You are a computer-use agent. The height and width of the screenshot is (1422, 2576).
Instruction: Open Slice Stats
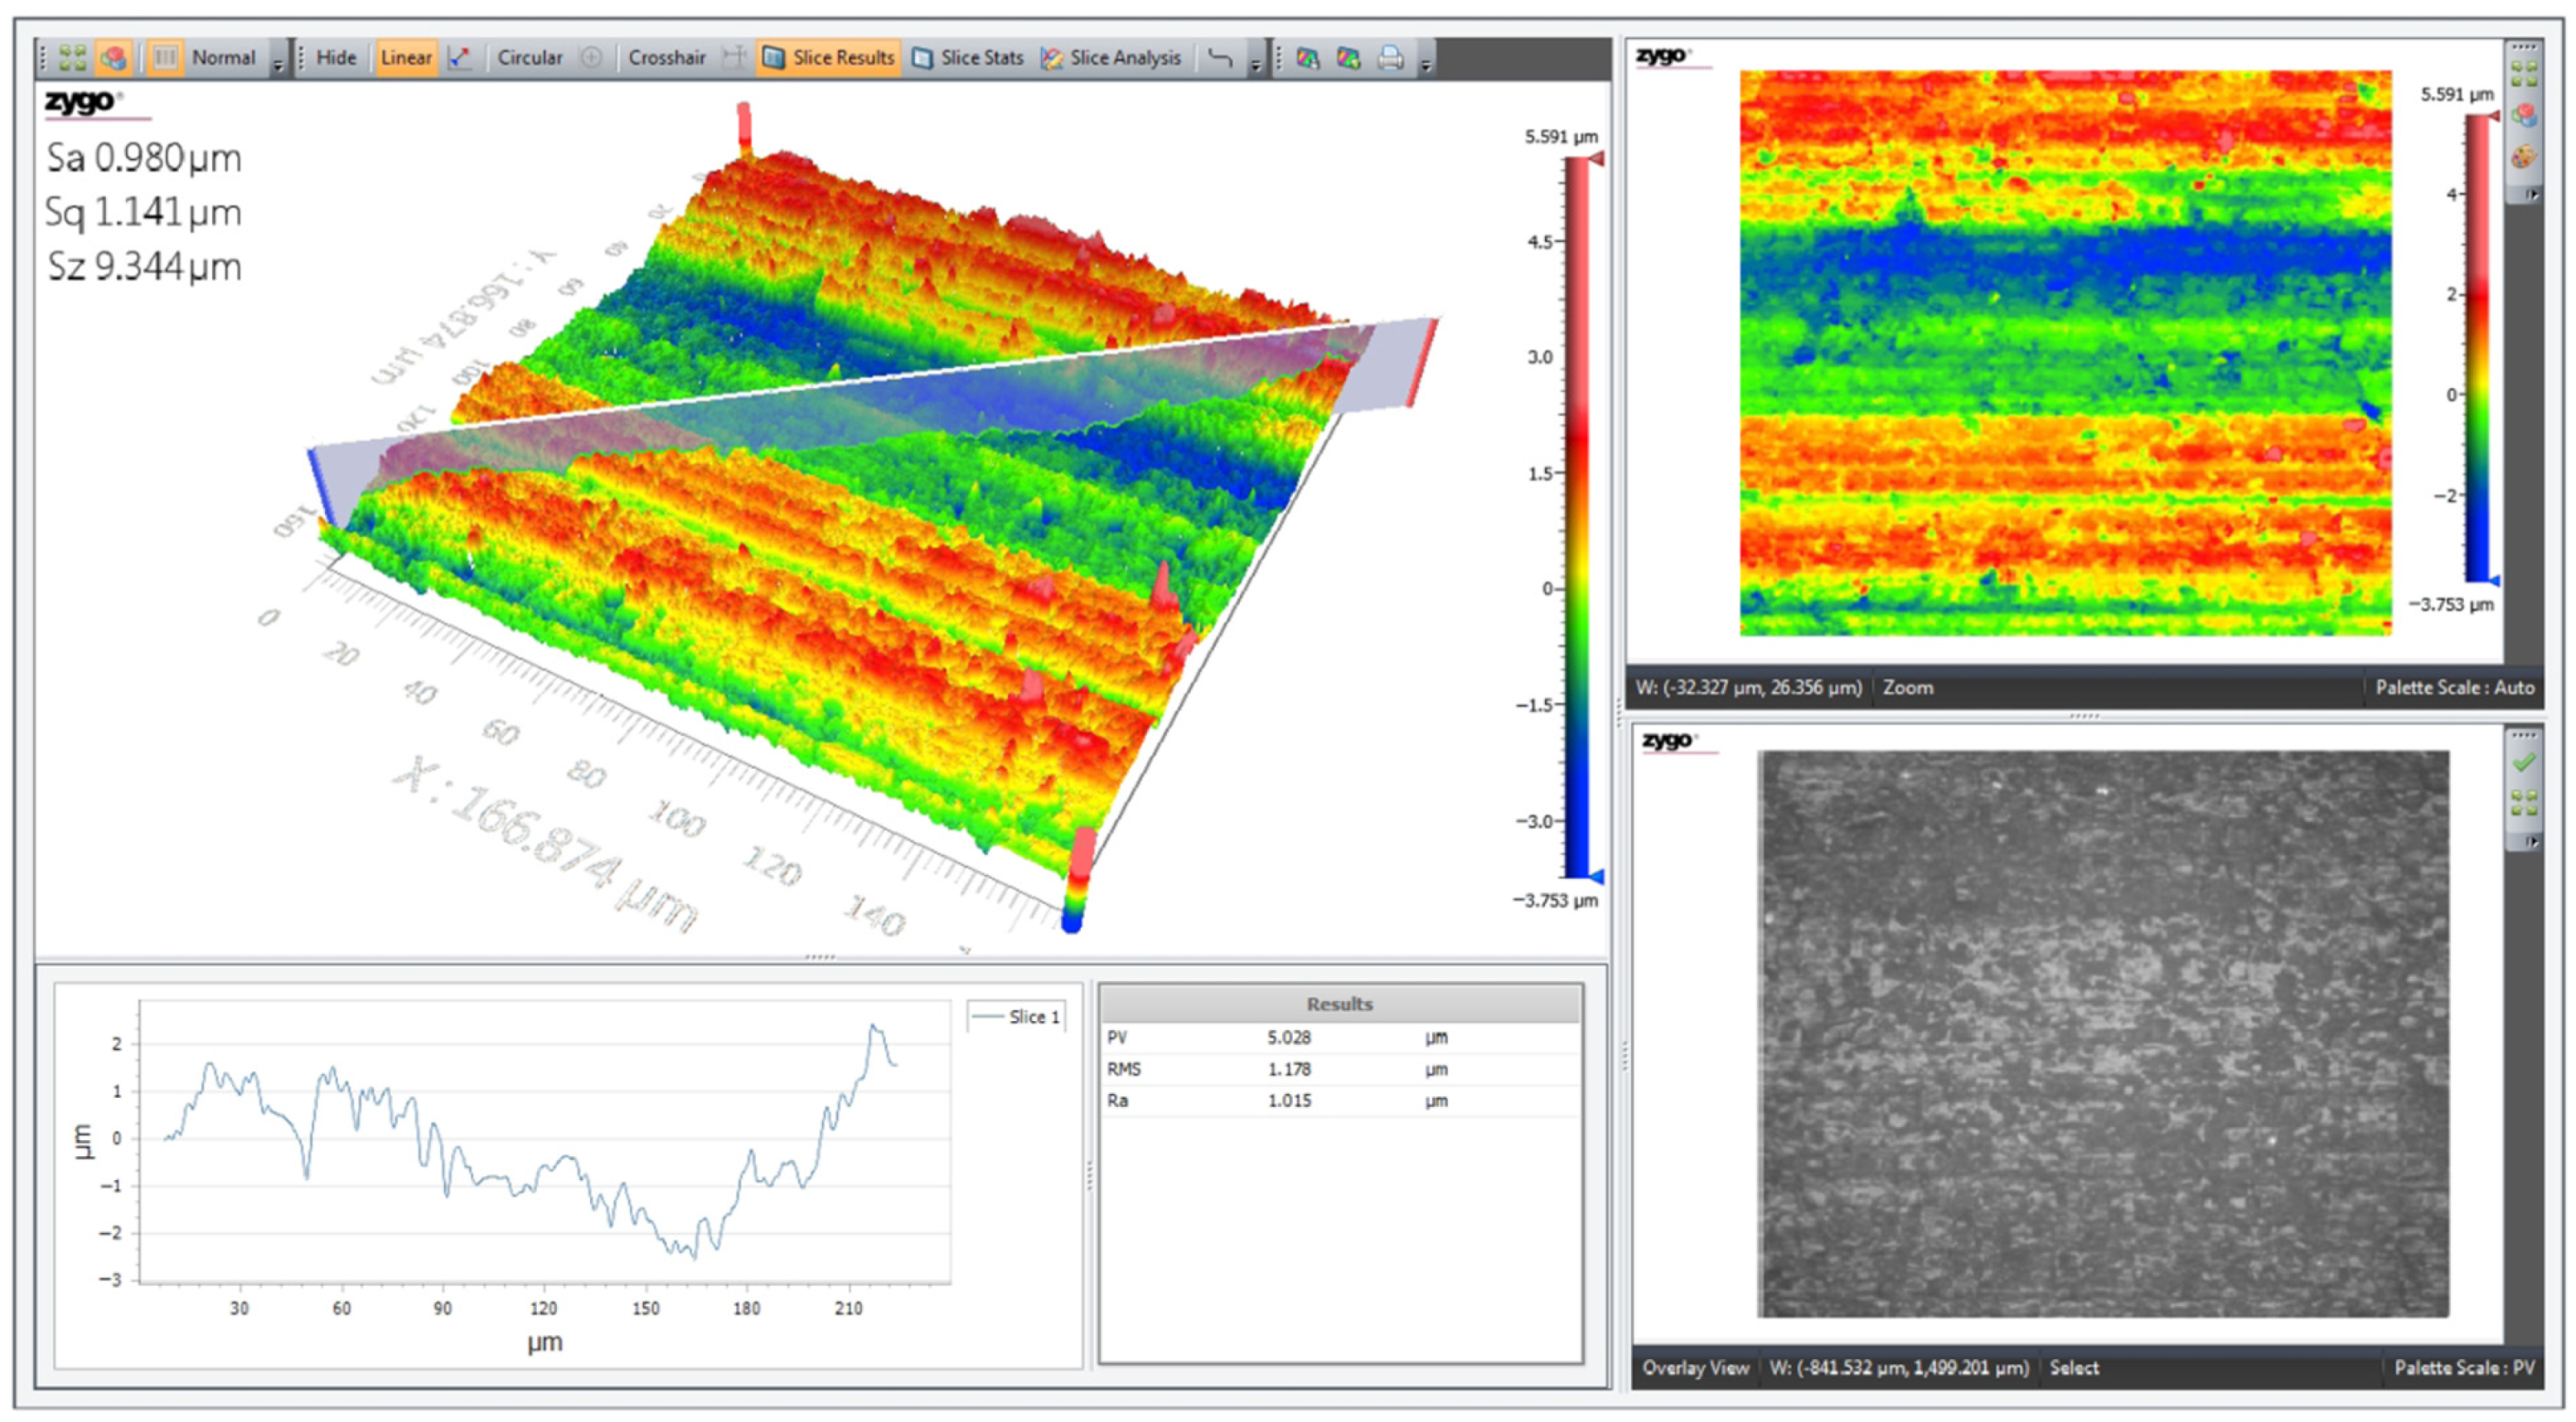click(x=968, y=58)
